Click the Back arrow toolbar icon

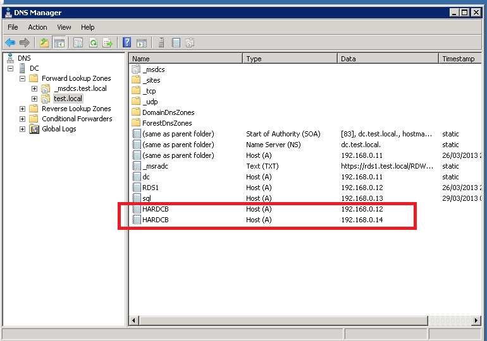click(x=10, y=42)
